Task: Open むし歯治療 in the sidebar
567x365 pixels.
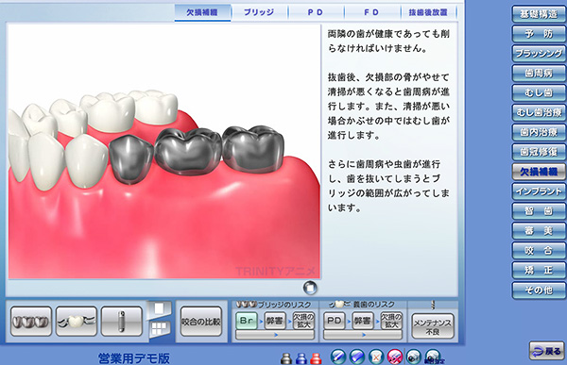Action: (539, 112)
